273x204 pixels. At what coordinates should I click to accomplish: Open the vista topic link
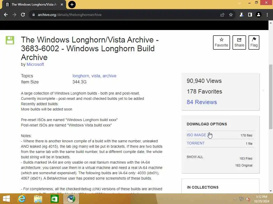point(96,76)
